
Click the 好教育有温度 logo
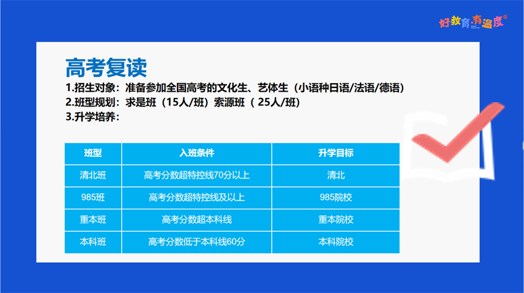click(x=472, y=22)
